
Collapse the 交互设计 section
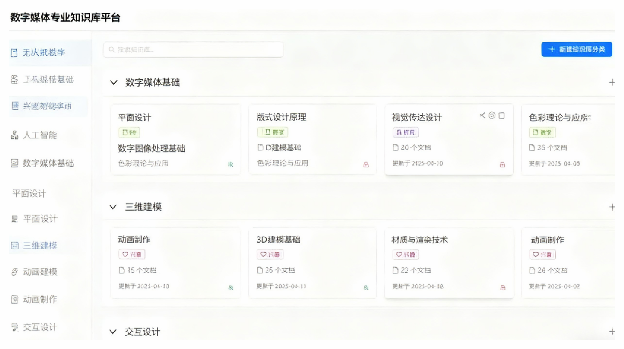pos(113,332)
